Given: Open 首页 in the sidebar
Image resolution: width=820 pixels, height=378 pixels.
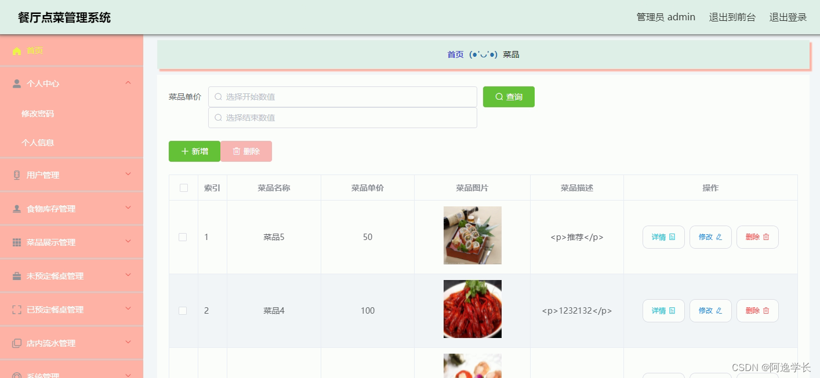Looking at the screenshot, I should pyautogui.click(x=71, y=50).
